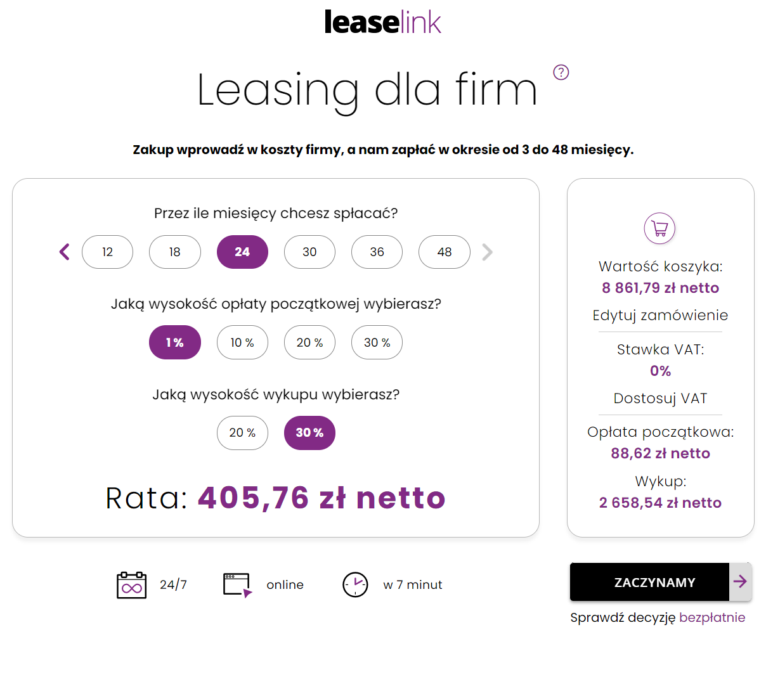
Task: Click the online browser window icon
Action: click(x=238, y=584)
